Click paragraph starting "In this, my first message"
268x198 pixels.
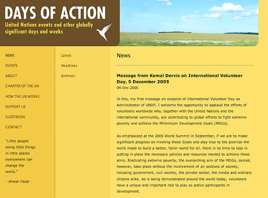pyautogui.click(x=182, y=111)
